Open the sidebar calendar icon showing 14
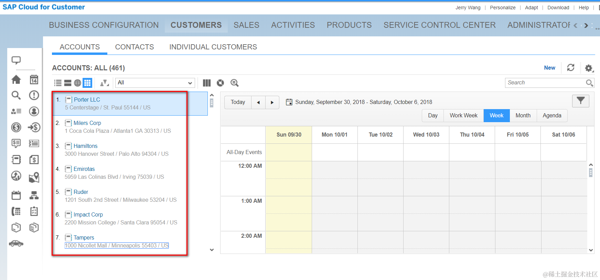The width and height of the screenshot is (600, 280). (x=34, y=80)
